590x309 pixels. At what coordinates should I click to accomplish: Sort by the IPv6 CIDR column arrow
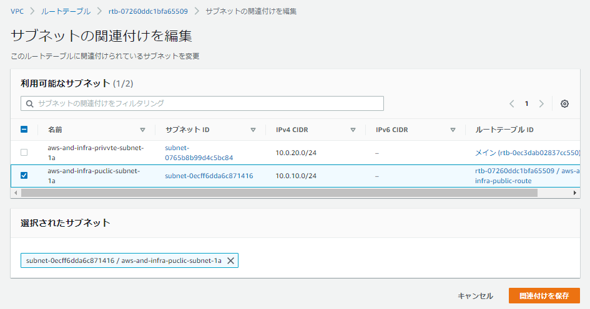(453, 130)
